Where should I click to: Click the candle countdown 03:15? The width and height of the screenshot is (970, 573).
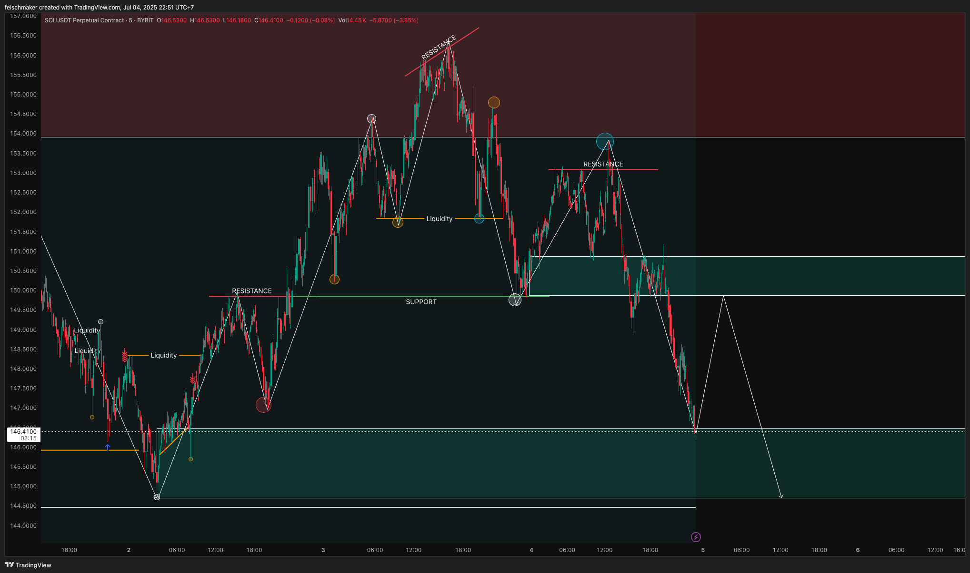click(29, 438)
